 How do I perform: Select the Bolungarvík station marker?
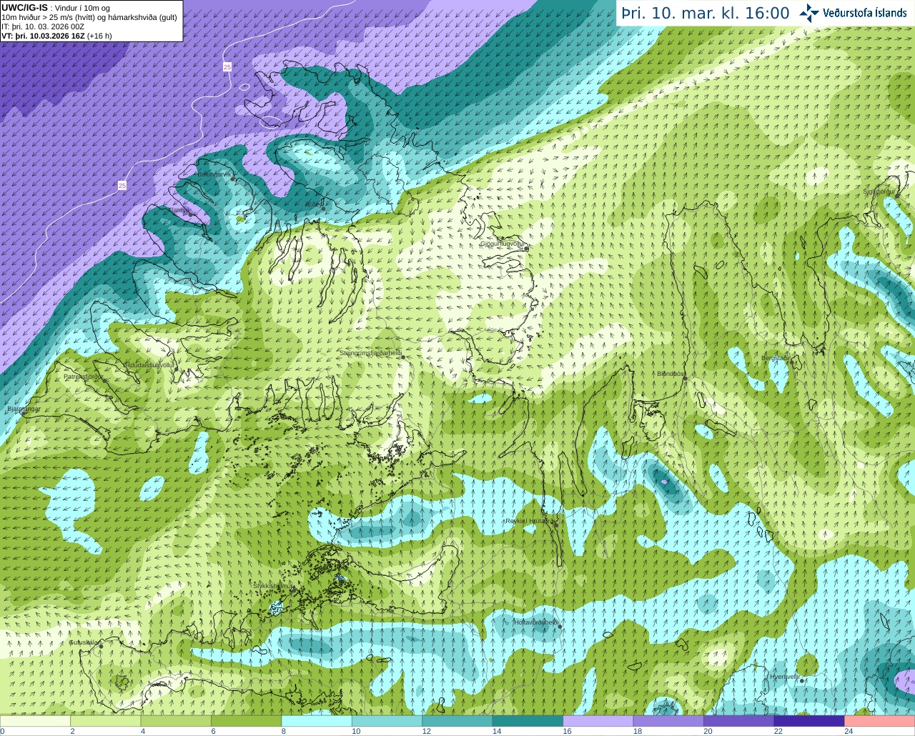click(x=234, y=179)
